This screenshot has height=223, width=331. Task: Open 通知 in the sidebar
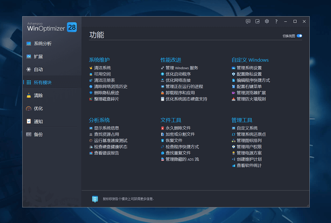[x=38, y=122]
